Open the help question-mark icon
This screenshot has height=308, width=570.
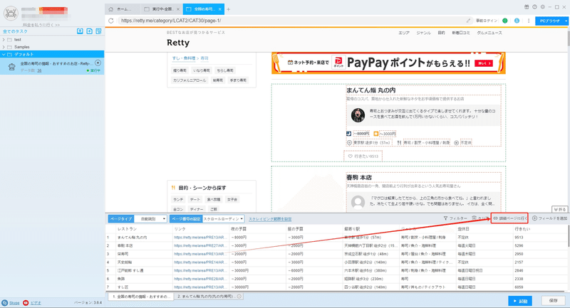click(x=534, y=7)
